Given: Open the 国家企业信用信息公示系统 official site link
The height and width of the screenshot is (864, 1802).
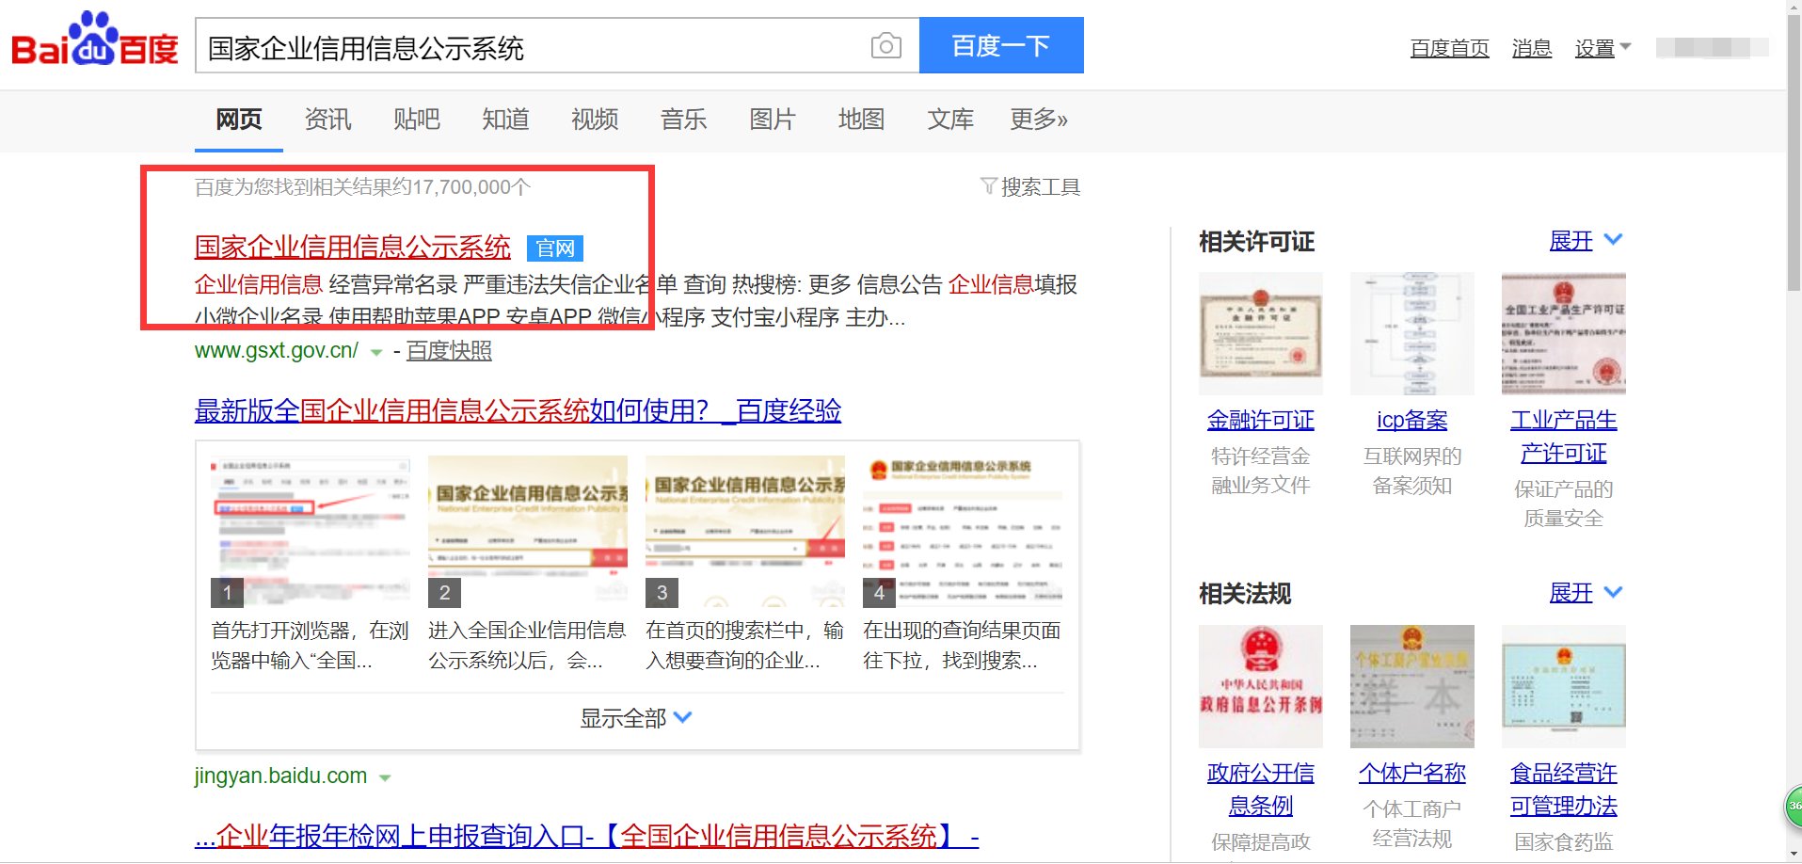Looking at the screenshot, I should point(353,246).
